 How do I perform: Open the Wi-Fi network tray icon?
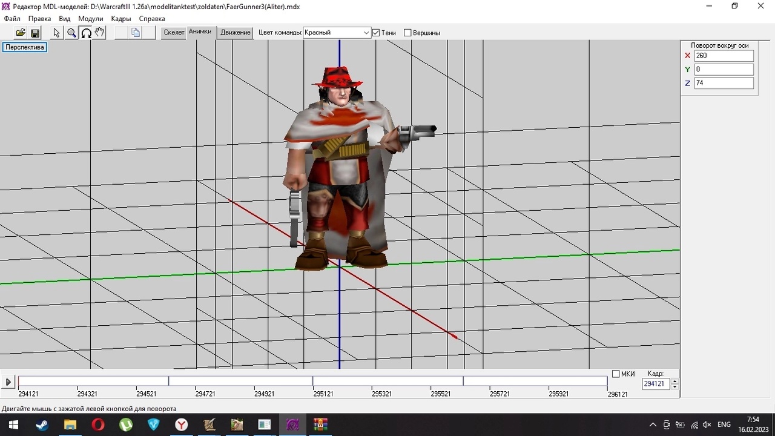(x=694, y=424)
